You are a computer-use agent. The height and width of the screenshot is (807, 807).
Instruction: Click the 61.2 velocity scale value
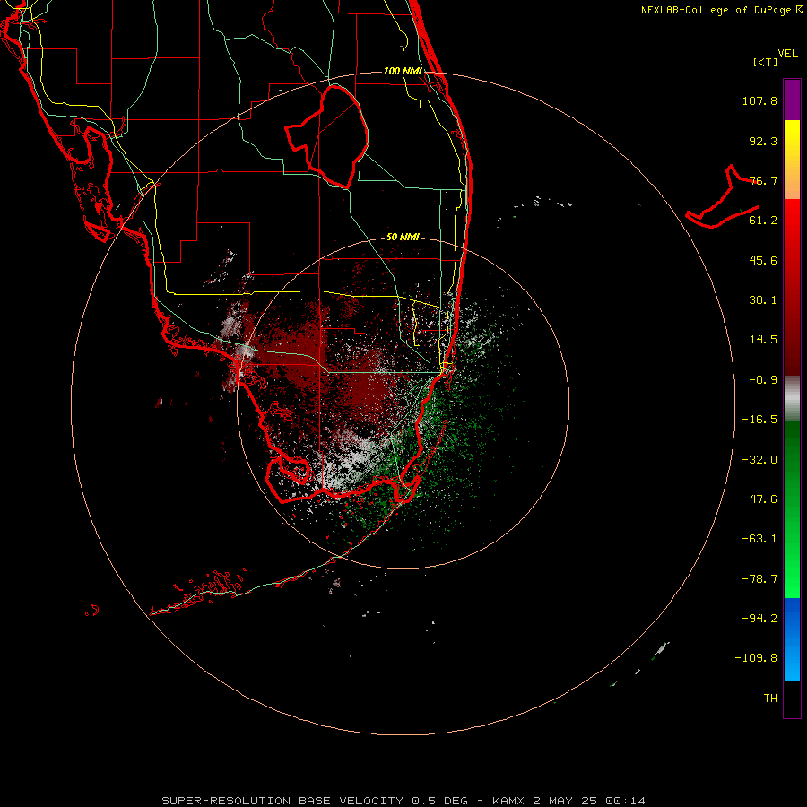(x=763, y=221)
